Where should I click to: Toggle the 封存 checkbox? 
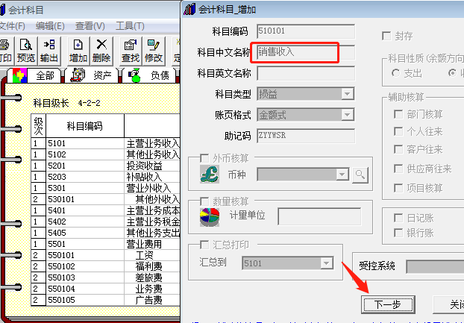pos(386,37)
